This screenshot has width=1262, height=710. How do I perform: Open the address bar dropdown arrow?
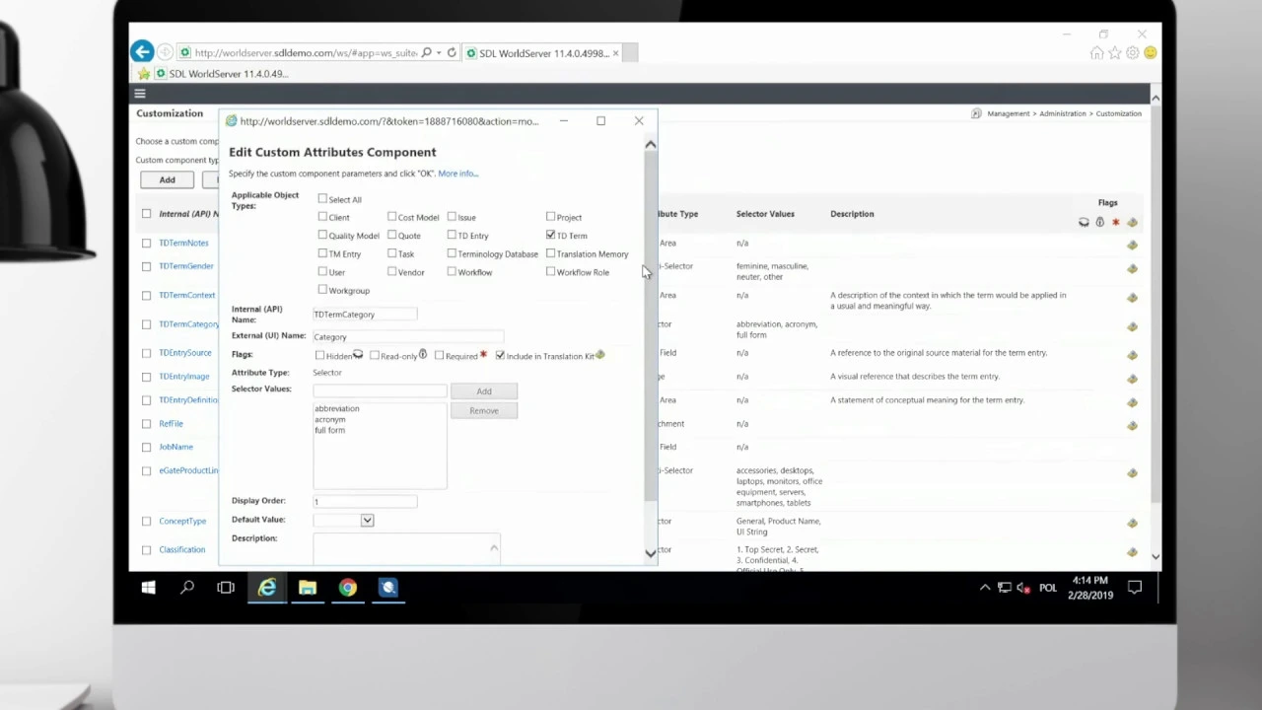[439, 52]
